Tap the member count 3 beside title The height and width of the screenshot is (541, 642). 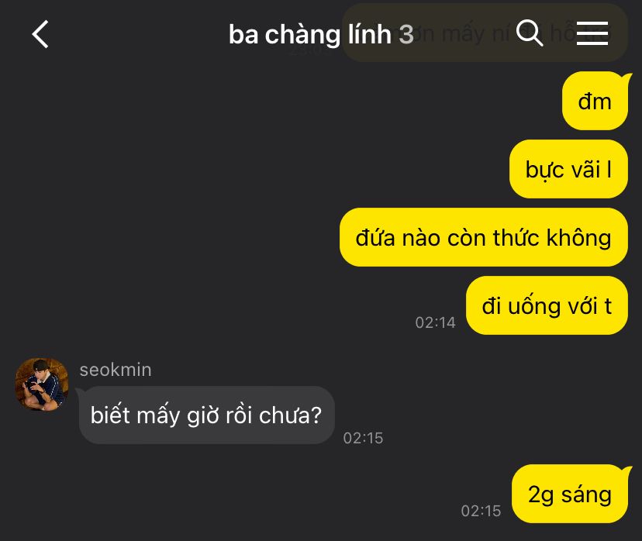pos(406,34)
